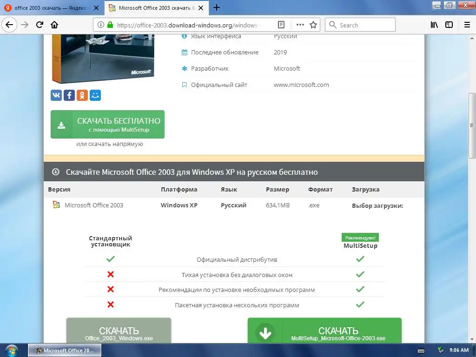The height and width of the screenshot is (357, 476).
Task: Click Пакетная установка нескольких программ text
Action: coord(237,305)
